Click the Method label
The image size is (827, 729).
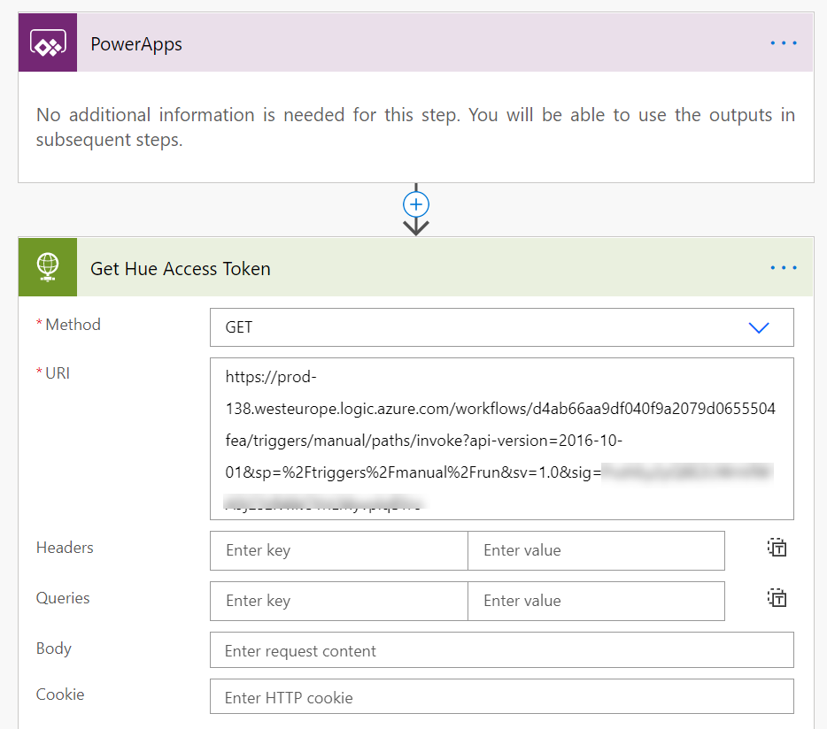tap(73, 325)
